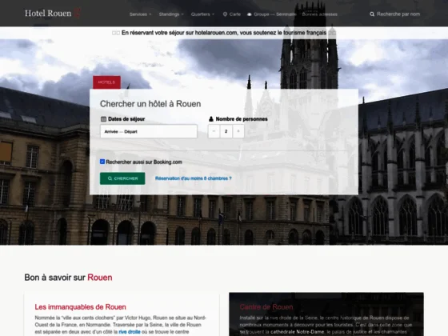The image size is (448, 336).
Task: Open the Groupe — Séminaire page
Action: coord(274,14)
